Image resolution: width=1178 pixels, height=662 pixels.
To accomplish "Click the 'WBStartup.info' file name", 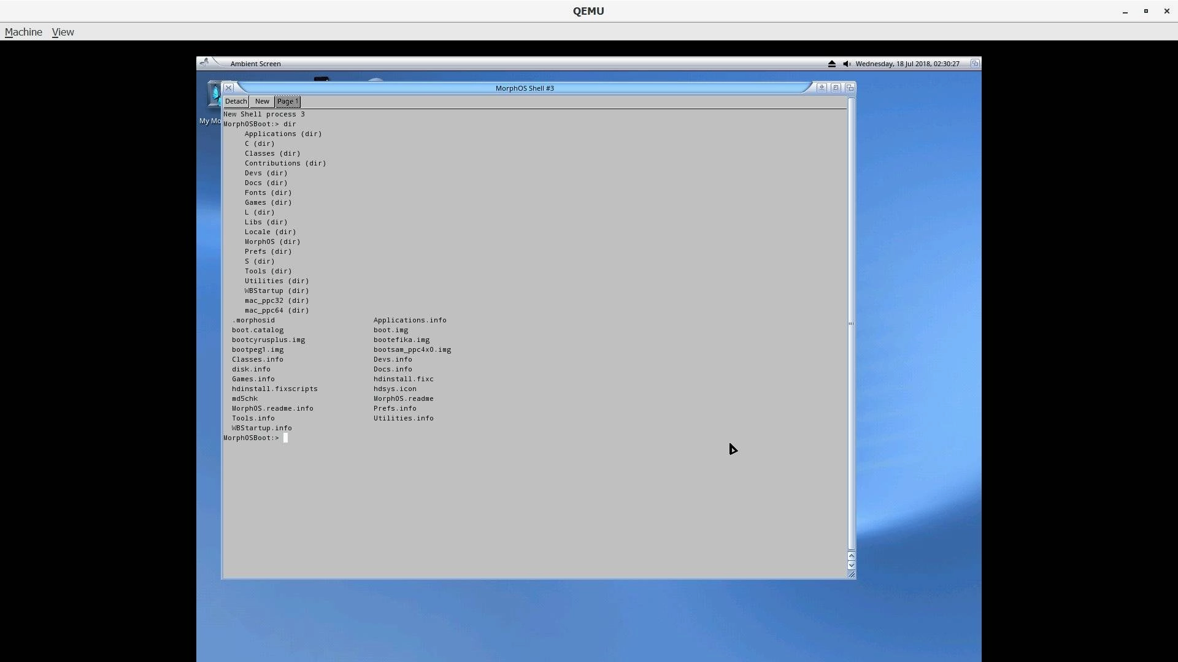I will click(x=262, y=428).
